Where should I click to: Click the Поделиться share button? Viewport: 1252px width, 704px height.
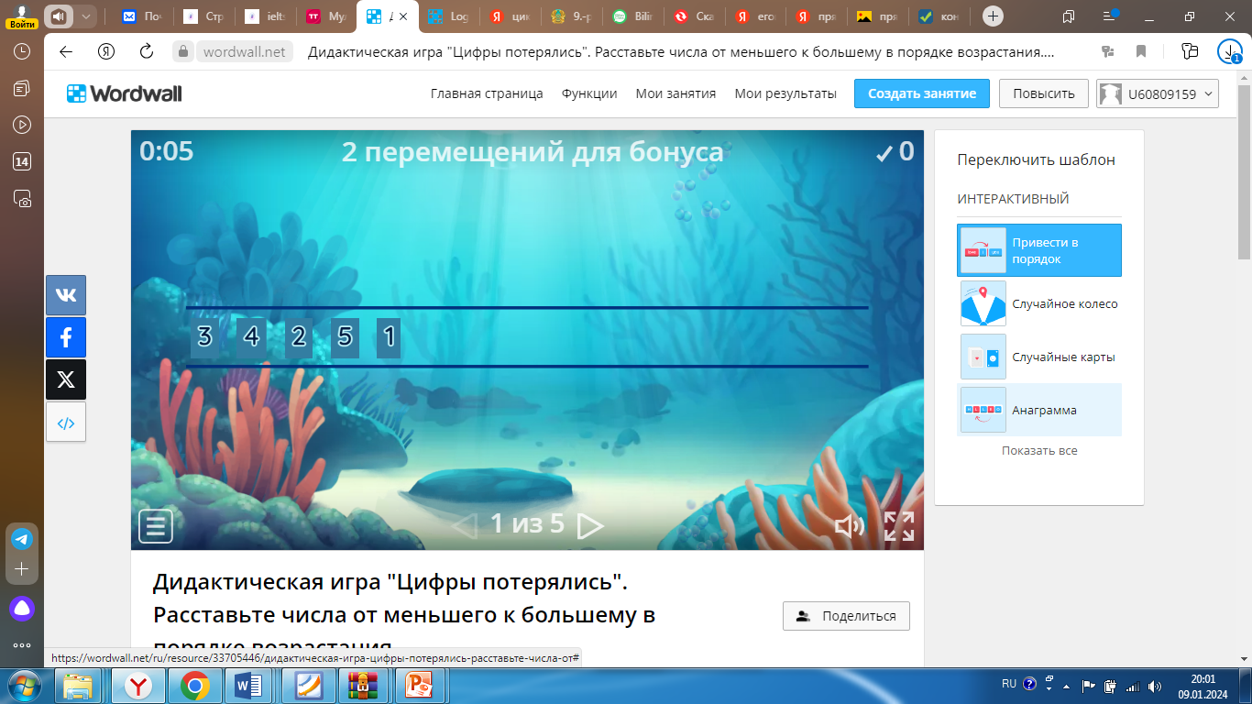[846, 616]
